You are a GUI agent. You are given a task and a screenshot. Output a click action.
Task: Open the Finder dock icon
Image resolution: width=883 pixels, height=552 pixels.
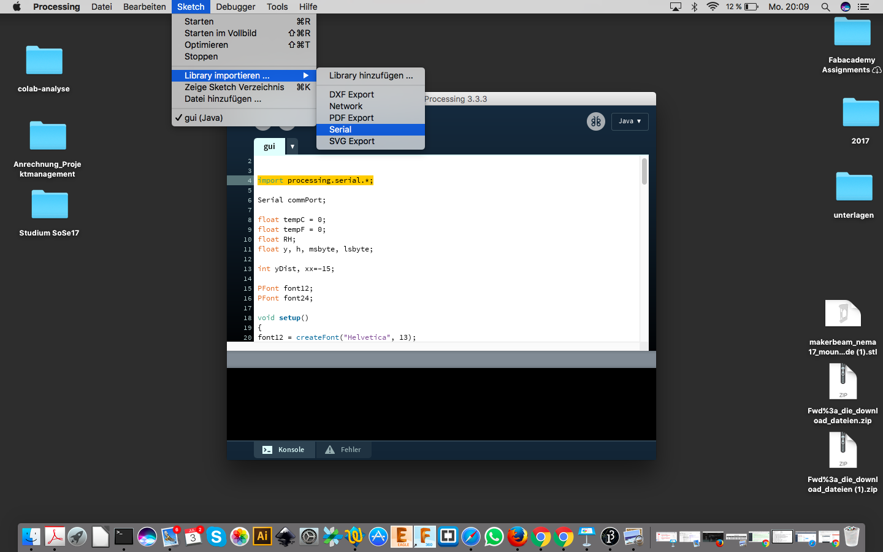click(x=31, y=537)
